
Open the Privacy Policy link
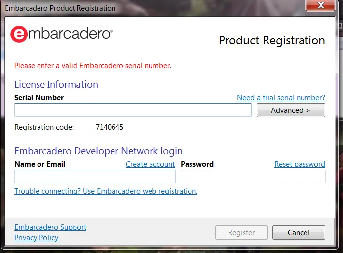[x=36, y=238]
